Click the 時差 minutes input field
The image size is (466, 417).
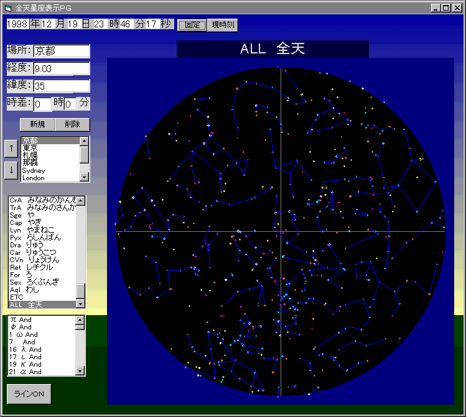(70, 104)
